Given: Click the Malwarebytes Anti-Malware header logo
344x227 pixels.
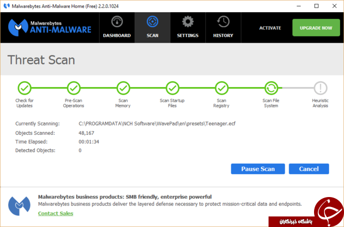Looking at the screenshot, I should [49, 27].
